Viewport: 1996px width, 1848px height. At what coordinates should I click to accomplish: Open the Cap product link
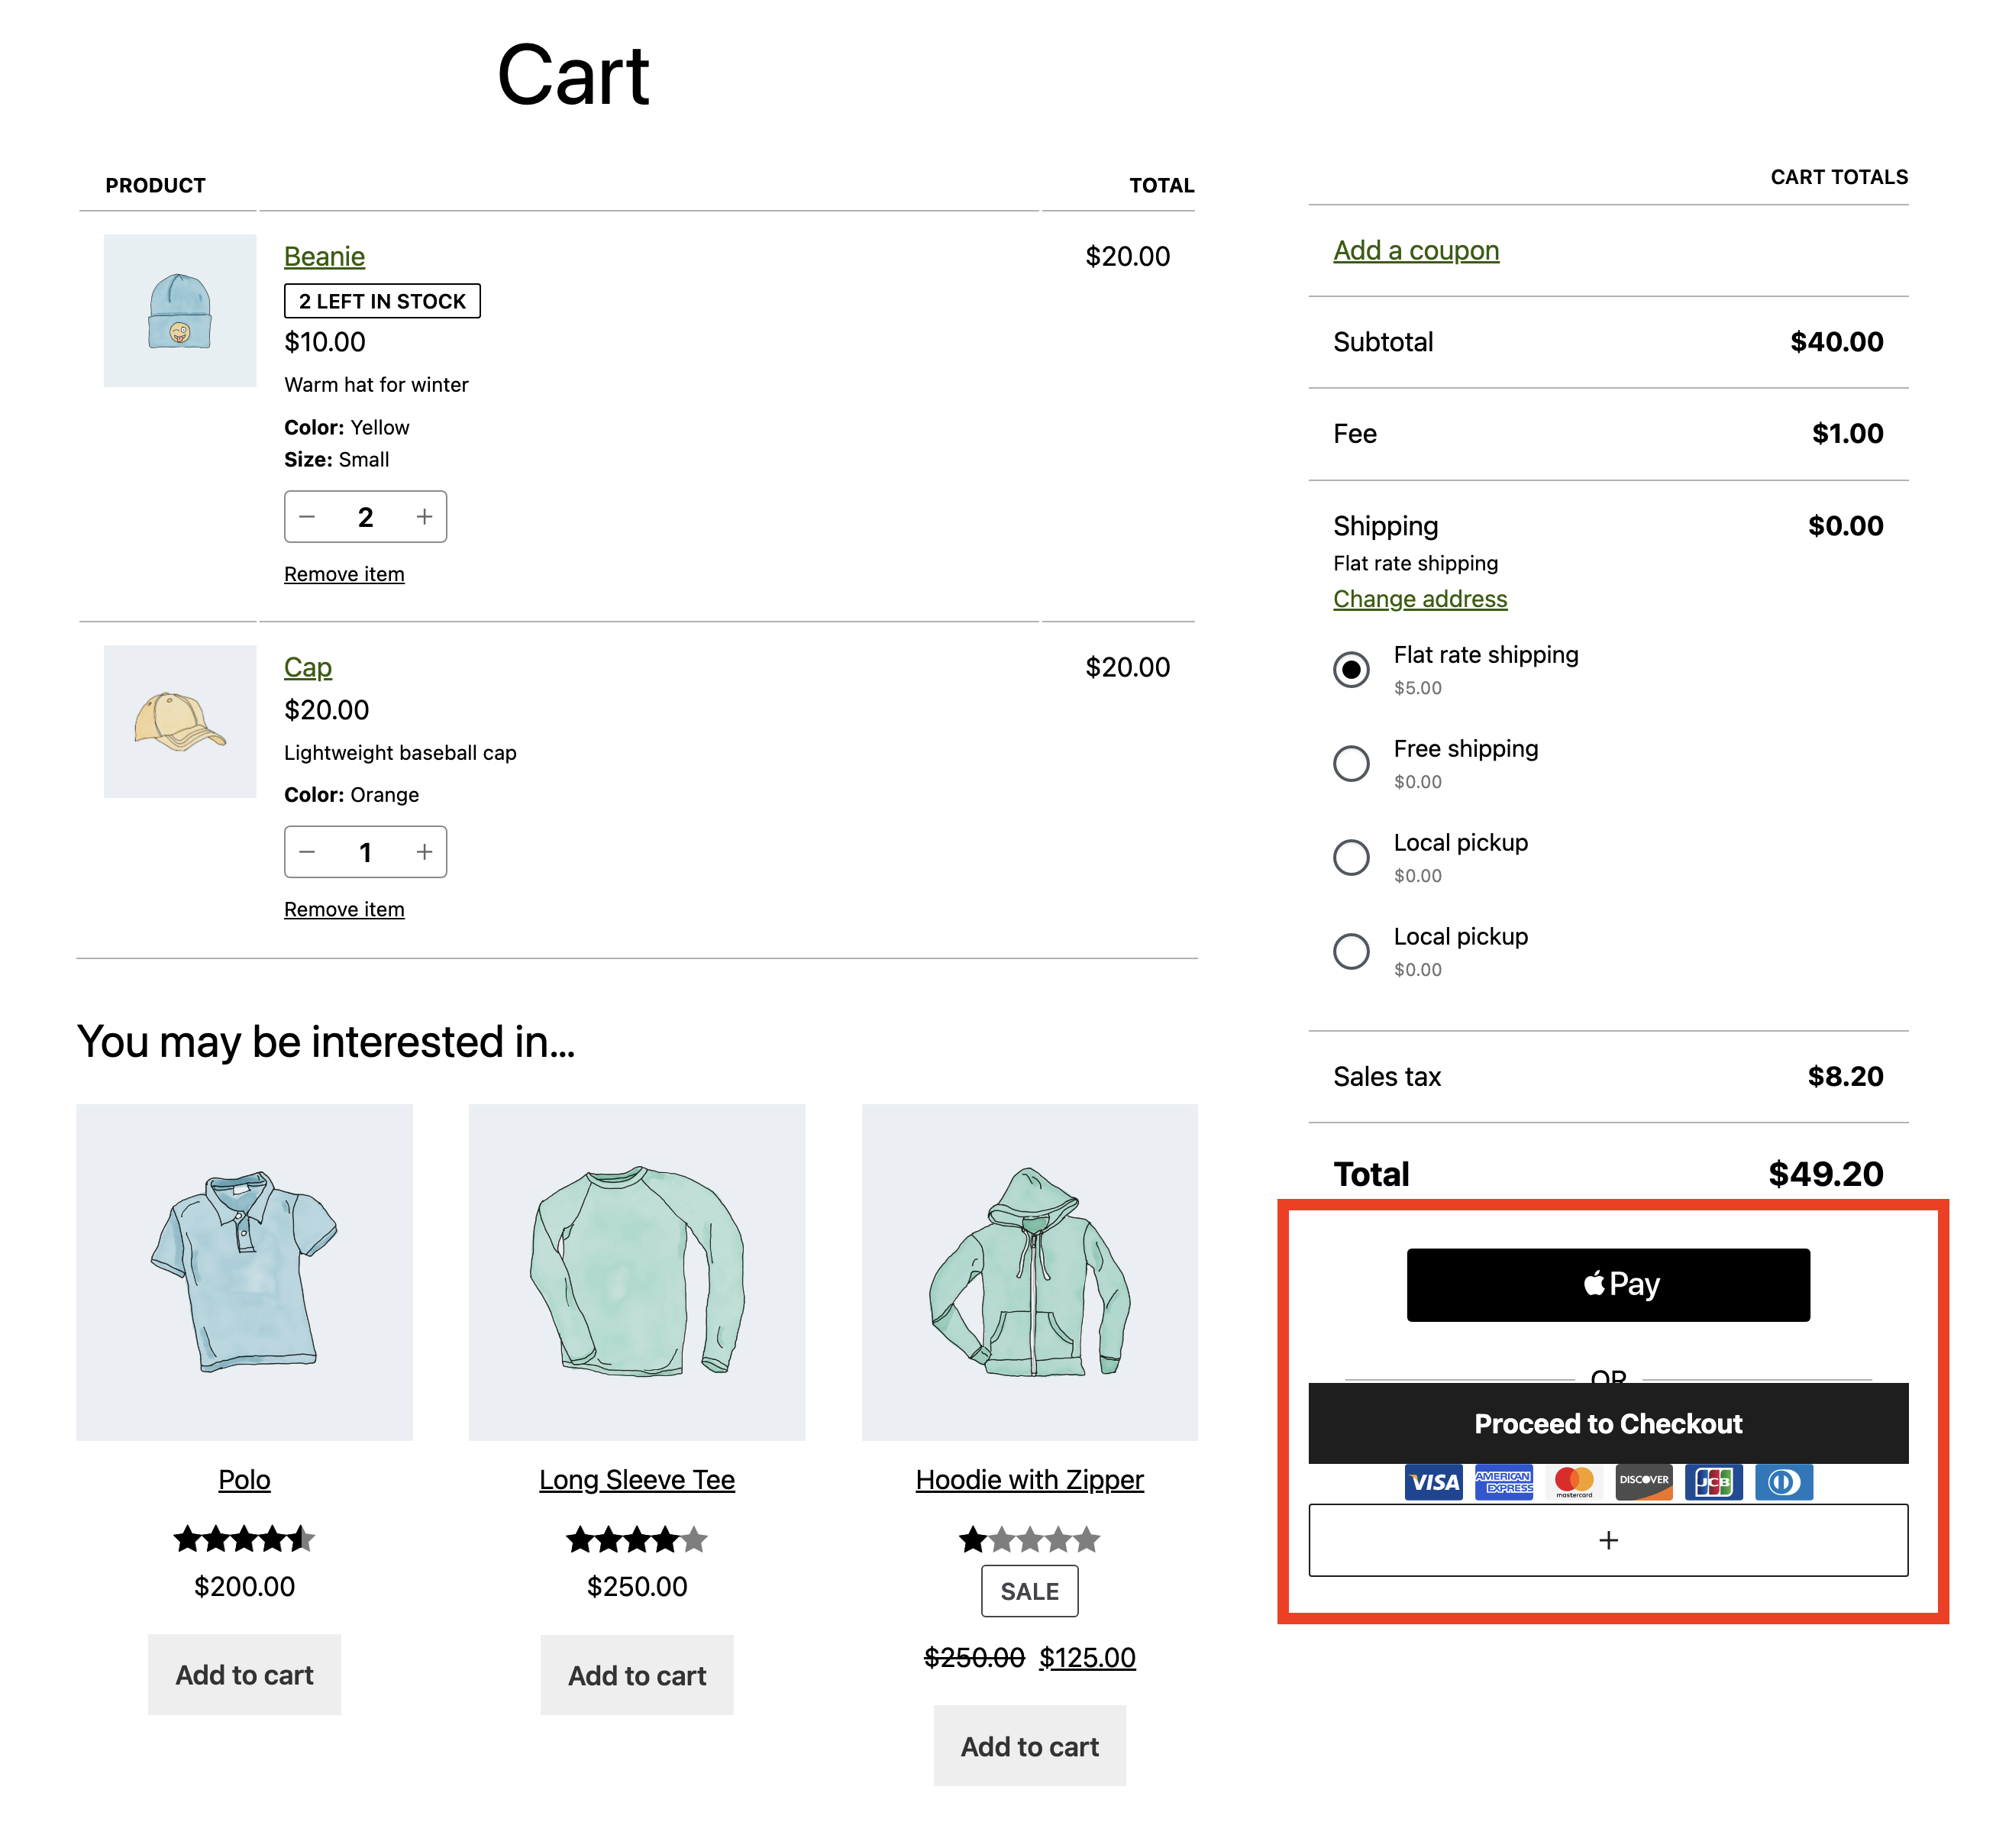(308, 667)
